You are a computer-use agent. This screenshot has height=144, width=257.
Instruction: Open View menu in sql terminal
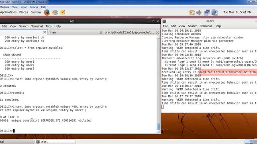tap(13, 26)
